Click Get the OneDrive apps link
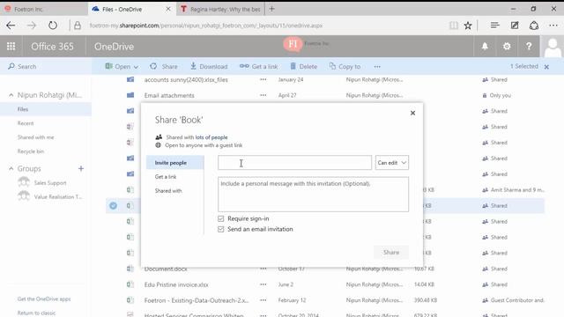This screenshot has height=317, width=564. pos(44,299)
